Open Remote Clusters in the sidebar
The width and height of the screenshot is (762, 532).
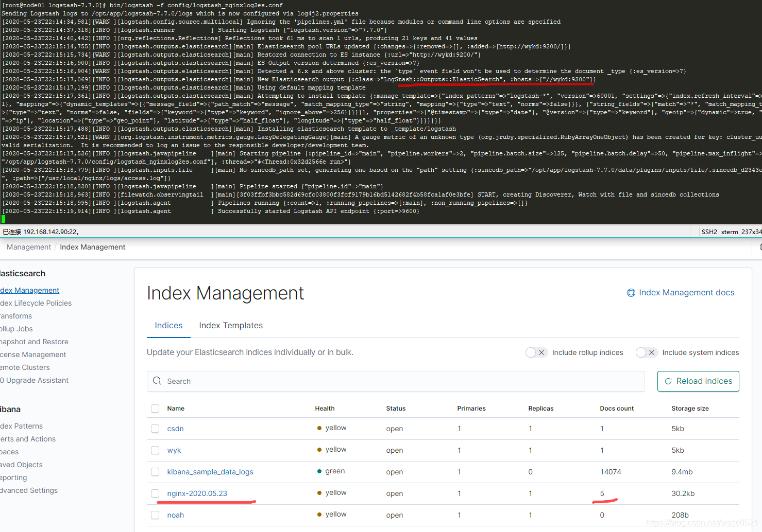25,367
